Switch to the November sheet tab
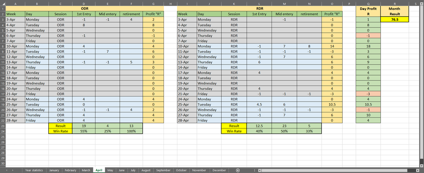The image size is (424, 173). click(x=200, y=170)
